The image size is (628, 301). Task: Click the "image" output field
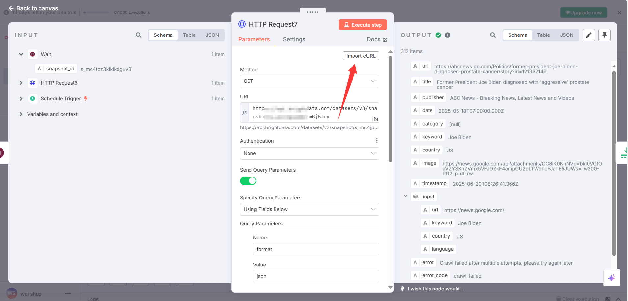point(425,163)
